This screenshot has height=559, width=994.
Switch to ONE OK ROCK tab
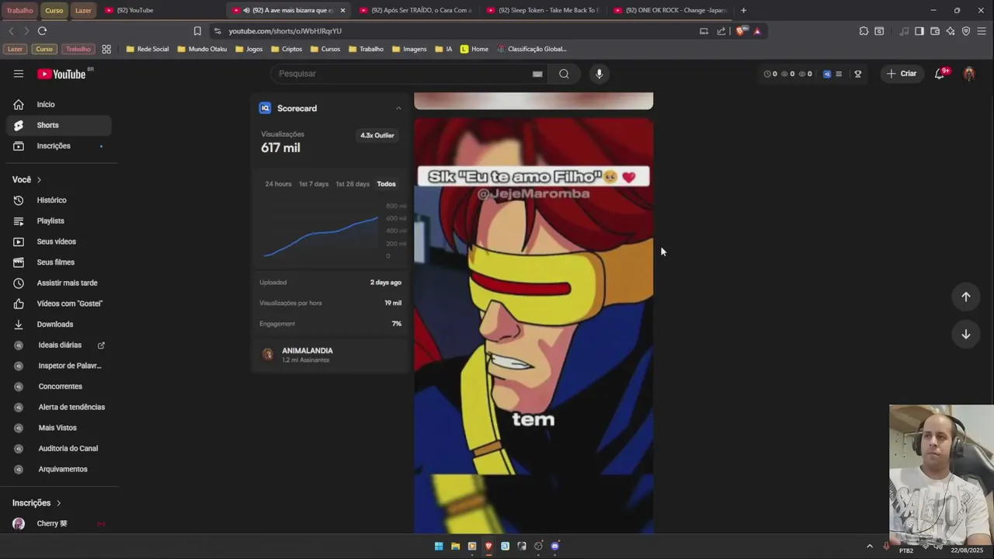(x=672, y=10)
